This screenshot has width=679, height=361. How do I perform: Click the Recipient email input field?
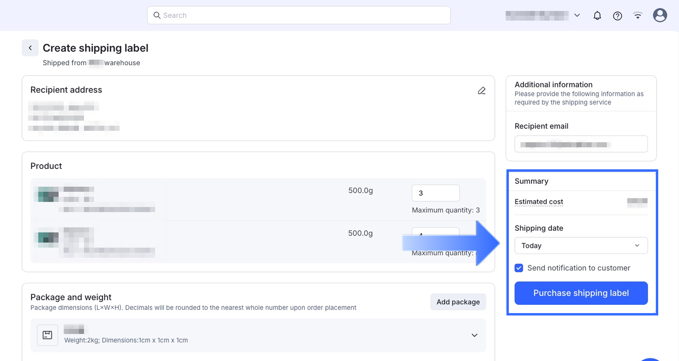tap(581, 144)
